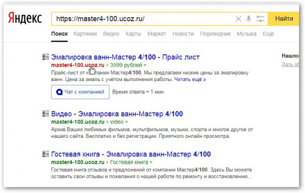The image size is (305, 193).
Task: Clear the search query with the X icon
Action: click(x=238, y=19)
